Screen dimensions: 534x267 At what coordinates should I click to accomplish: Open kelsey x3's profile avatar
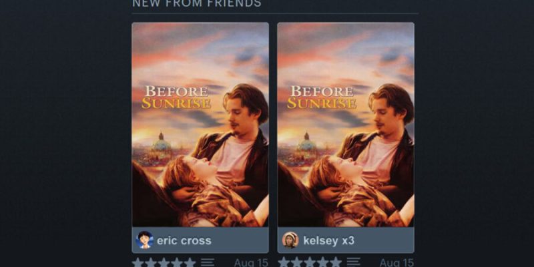[x=290, y=240]
